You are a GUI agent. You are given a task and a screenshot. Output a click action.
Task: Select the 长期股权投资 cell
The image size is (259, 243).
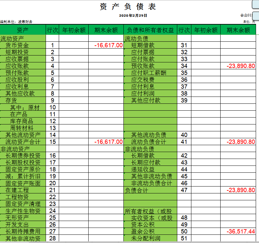click(x=23, y=163)
